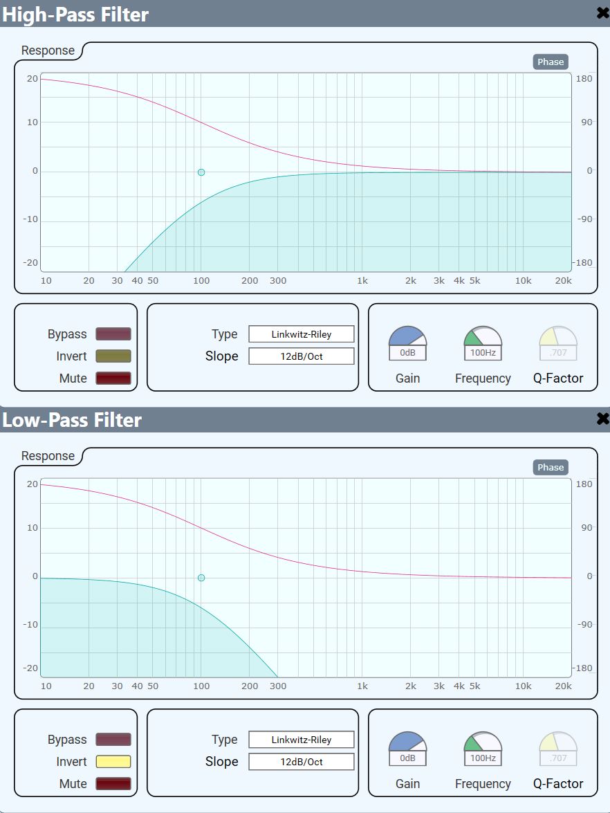The height and width of the screenshot is (813, 610).
Task: Click the 1k axis label on High-Pass graph
Action: click(362, 280)
